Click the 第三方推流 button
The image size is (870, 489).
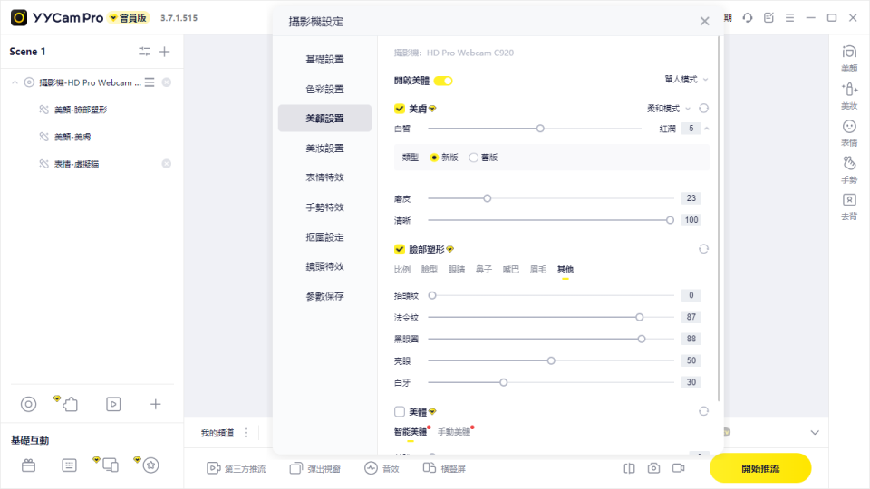(236, 468)
